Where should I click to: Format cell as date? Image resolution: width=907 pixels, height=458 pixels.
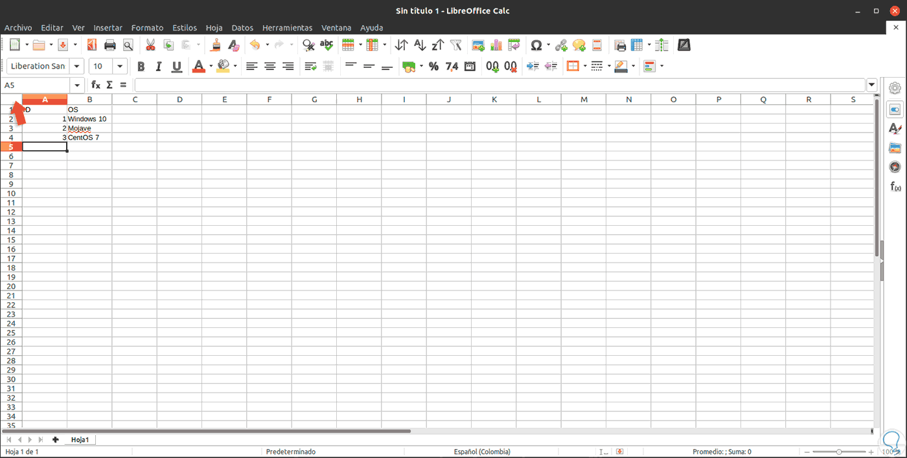click(x=470, y=66)
